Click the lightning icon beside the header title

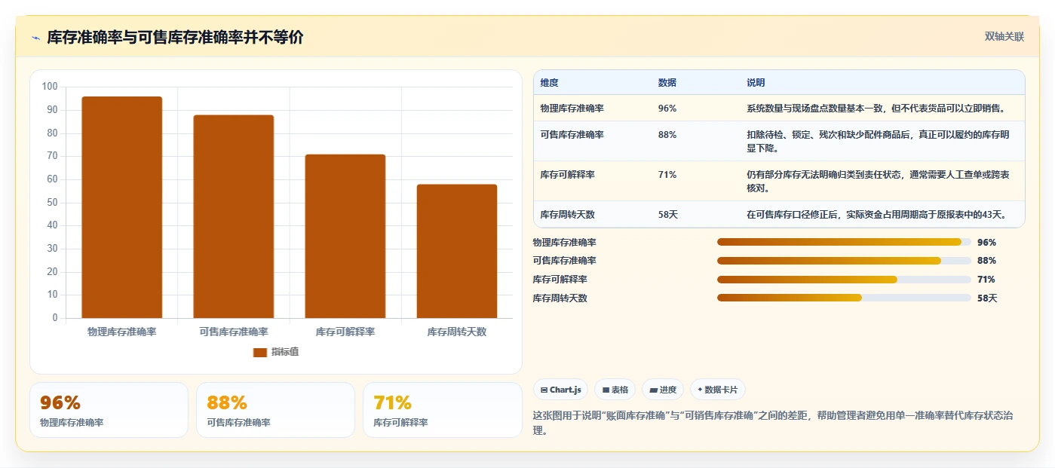point(35,38)
